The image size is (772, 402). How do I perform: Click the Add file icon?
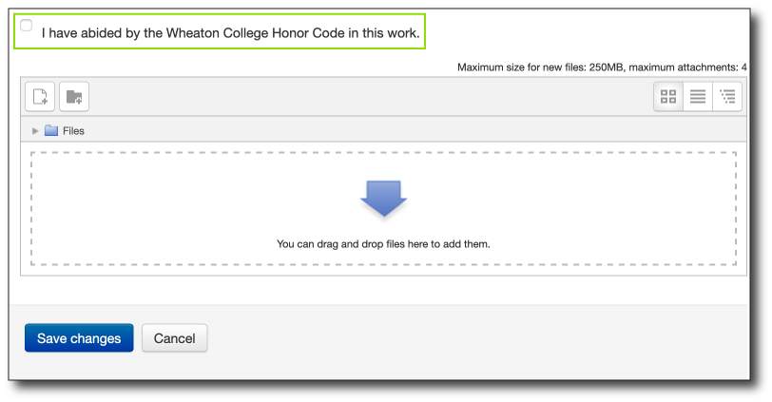point(40,96)
